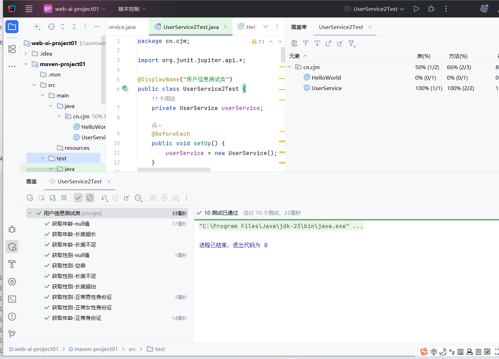Collapse the maven-project01 tree node
This screenshot has width=499, height=359.
point(26,64)
